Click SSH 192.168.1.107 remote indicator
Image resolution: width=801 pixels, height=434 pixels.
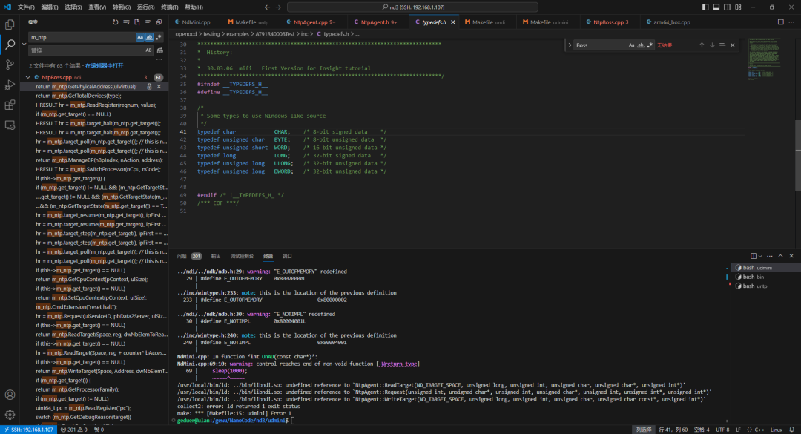click(x=29, y=430)
